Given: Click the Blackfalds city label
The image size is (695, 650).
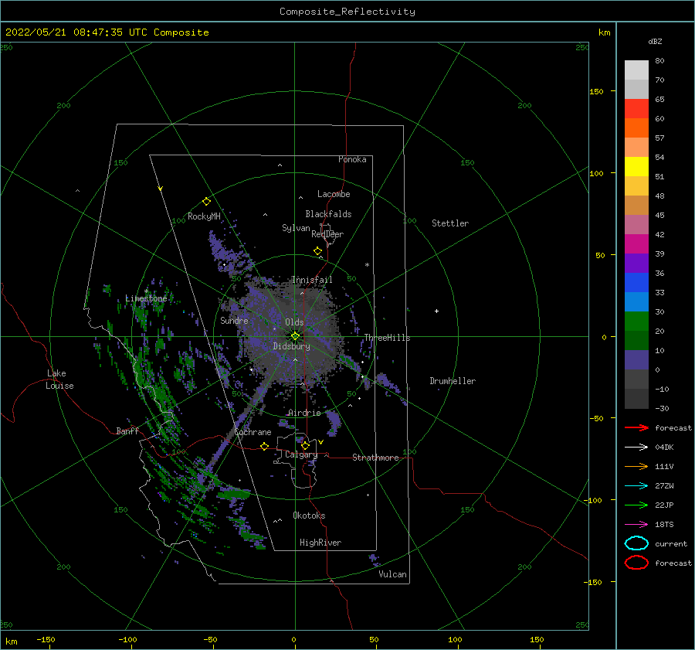Looking at the screenshot, I should point(328,214).
